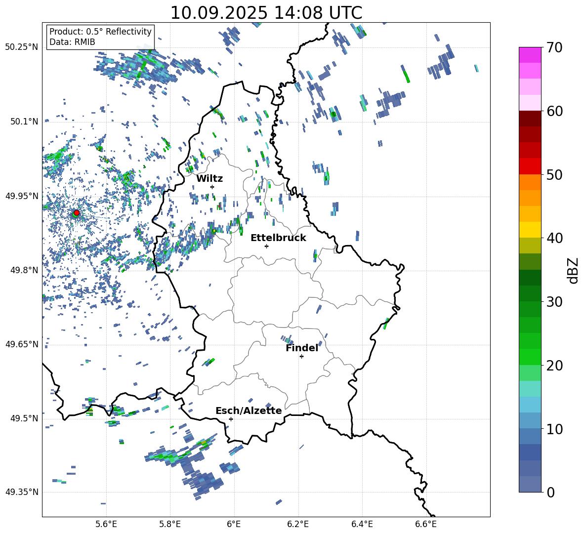
Task: Click the bright green colorbar segment at 20
Action: click(530, 357)
